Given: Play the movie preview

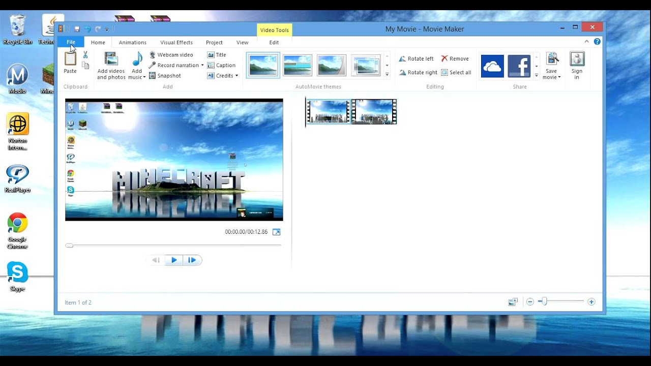Looking at the screenshot, I should click(174, 260).
